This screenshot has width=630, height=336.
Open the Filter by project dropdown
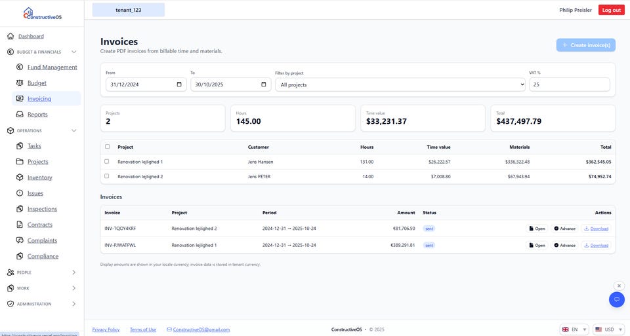click(400, 84)
